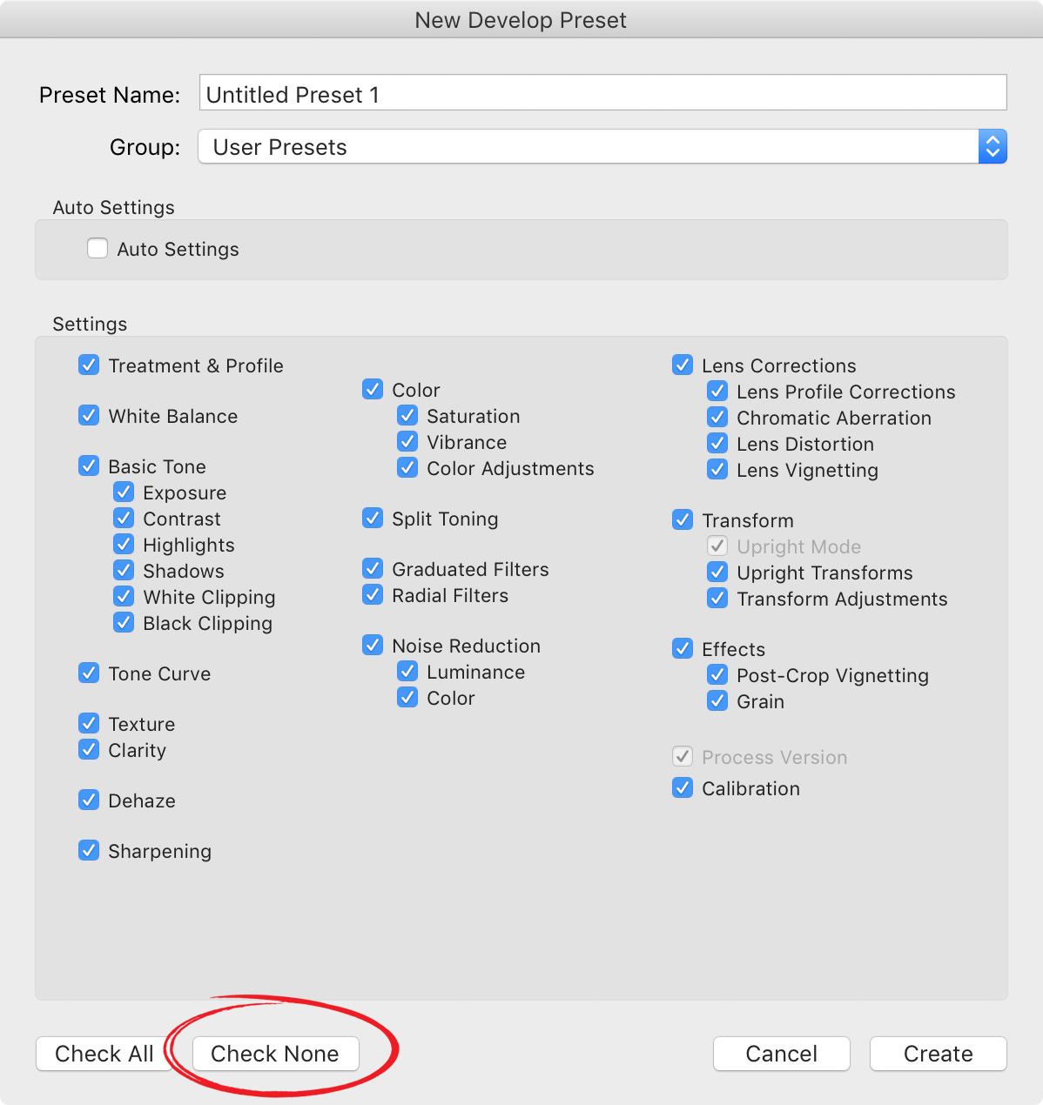Click the Cancel button
This screenshot has height=1105, width=1043.
click(781, 1054)
